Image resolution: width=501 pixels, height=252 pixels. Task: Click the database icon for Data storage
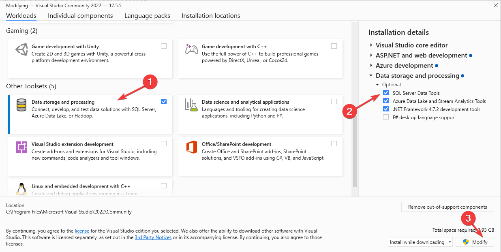(x=21, y=105)
